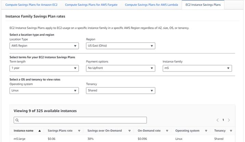Image resolution: width=245 pixels, height=142 pixels.
Task: Open the Operating system dropdown
Action: [x=44, y=91]
